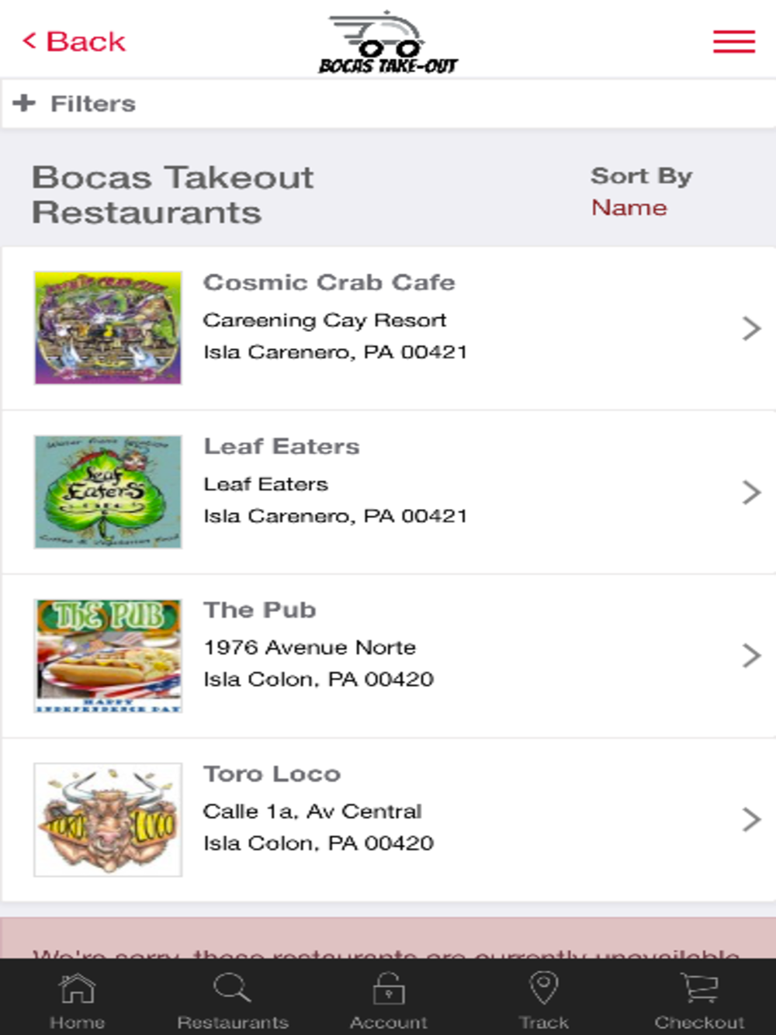The image size is (776, 1035).
Task: Click Toro Loco chevron arrow
Action: pyautogui.click(x=750, y=819)
